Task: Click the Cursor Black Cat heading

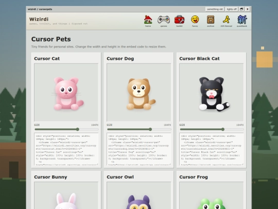Action: pyautogui.click(x=199, y=59)
